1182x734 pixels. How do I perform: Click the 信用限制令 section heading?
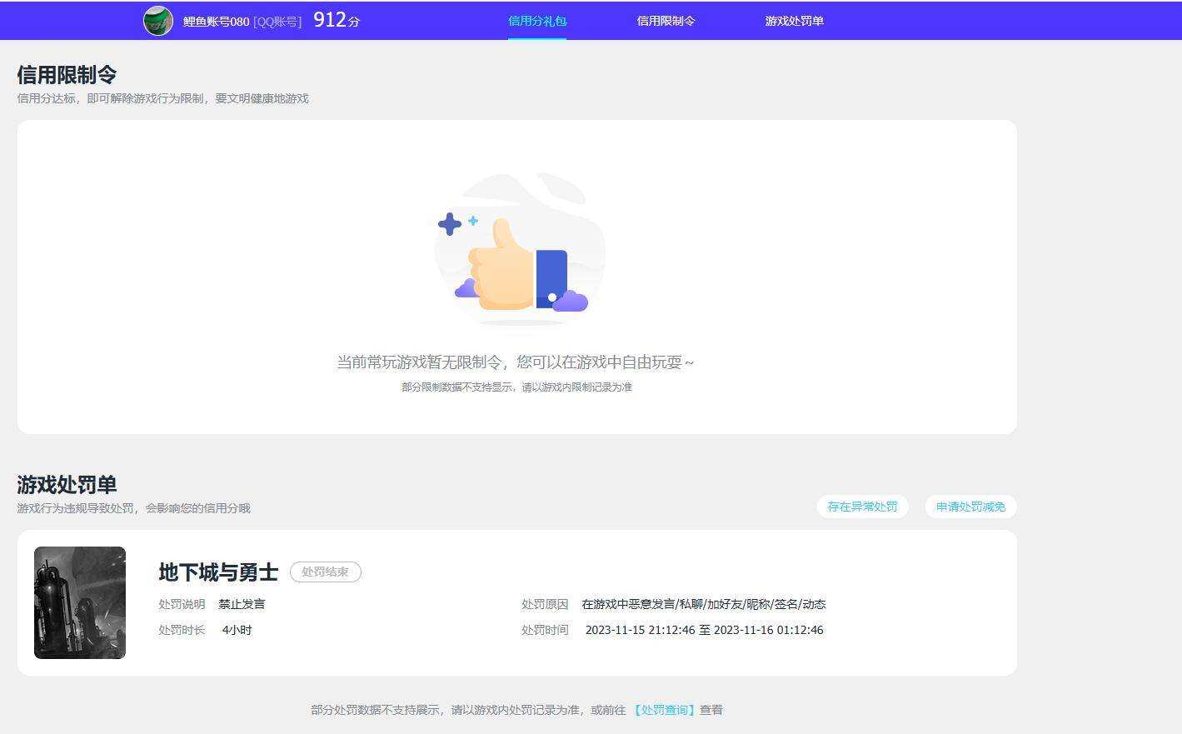point(67,74)
